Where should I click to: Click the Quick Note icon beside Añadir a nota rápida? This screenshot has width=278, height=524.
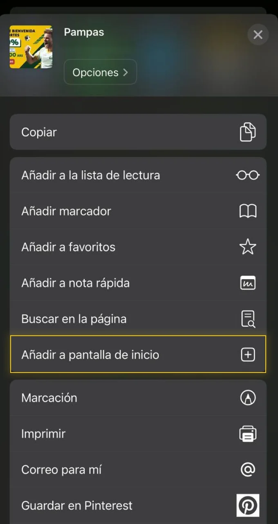pos(248,282)
